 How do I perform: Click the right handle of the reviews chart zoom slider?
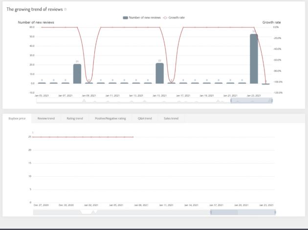272,101
